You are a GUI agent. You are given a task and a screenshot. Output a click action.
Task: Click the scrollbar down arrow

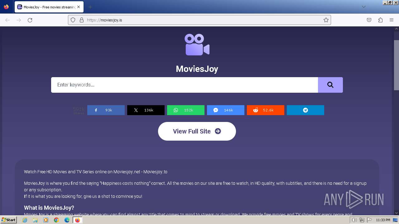(x=396, y=213)
